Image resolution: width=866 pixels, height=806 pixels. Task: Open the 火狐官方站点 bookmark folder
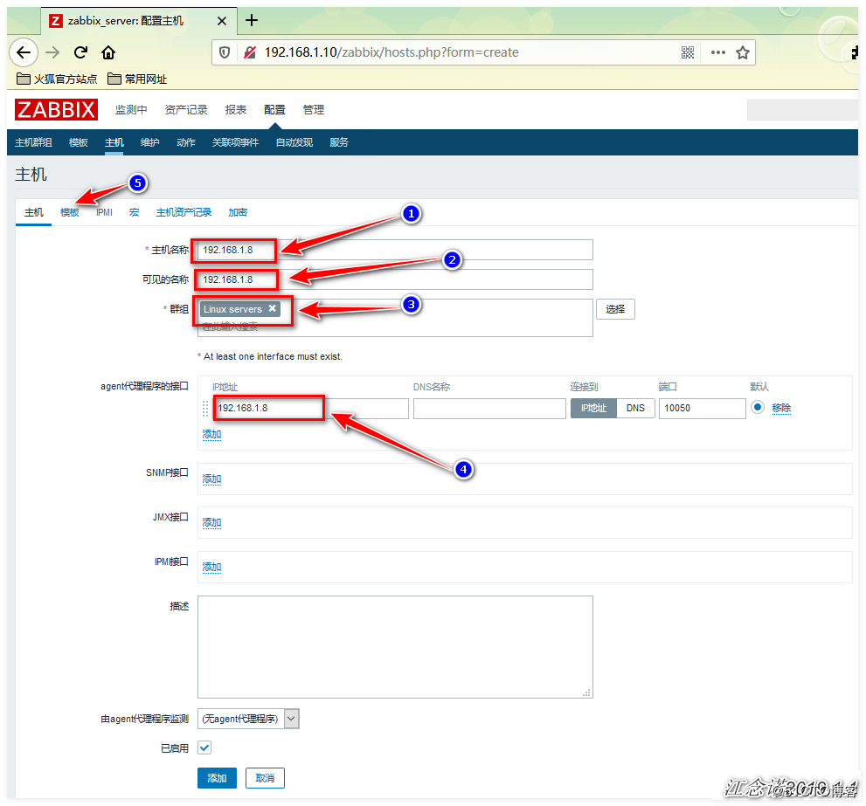coord(57,79)
